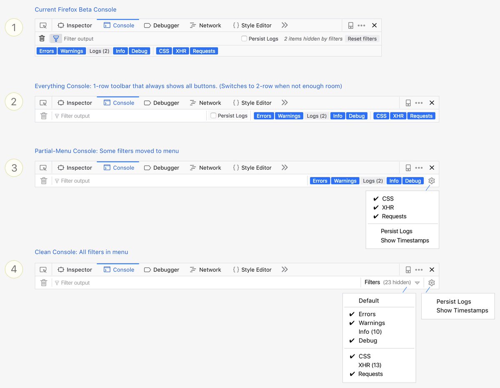Open the three-dots menu in mockup 2

click(419, 103)
